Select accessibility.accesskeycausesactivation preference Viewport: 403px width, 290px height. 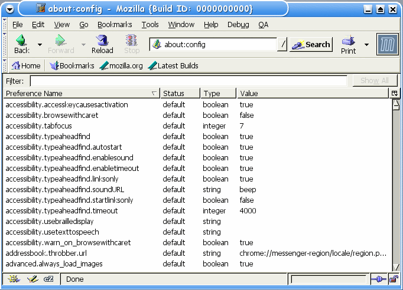click(x=197, y=104)
